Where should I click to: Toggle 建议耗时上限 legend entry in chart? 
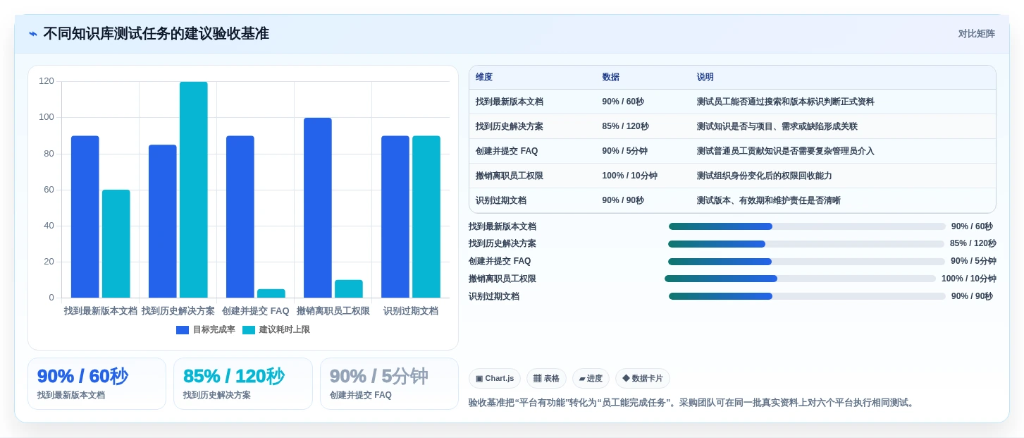pos(276,329)
